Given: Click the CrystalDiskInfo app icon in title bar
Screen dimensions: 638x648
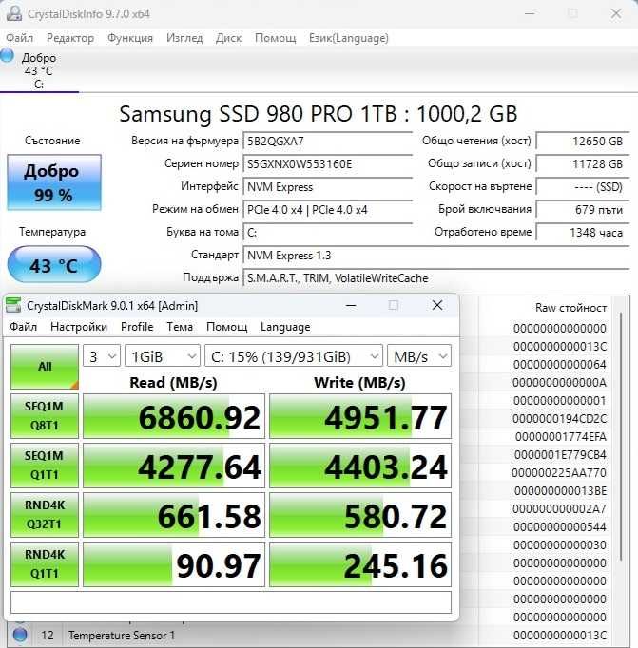Looking at the screenshot, I should point(13,13).
